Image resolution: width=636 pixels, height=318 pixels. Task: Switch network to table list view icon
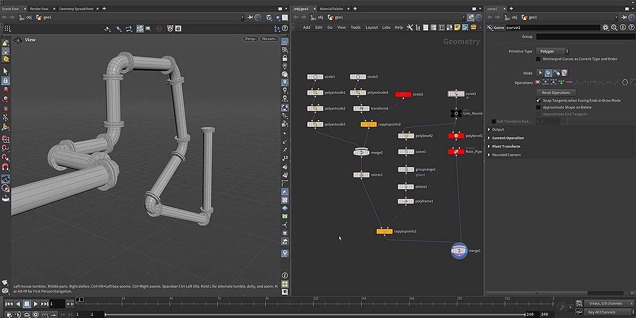[426, 27]
